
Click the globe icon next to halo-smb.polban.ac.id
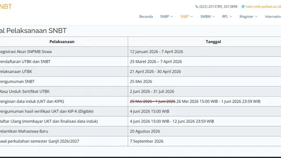tap(243, 7)
